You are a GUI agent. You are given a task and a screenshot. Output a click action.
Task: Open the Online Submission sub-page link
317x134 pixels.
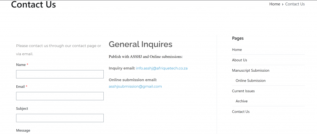coord(250,81)
